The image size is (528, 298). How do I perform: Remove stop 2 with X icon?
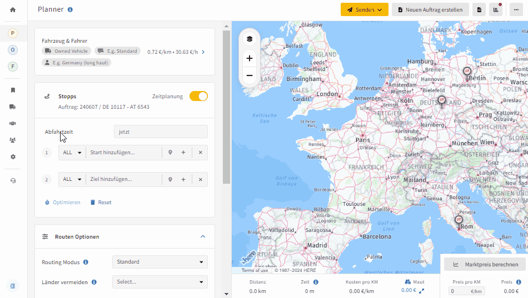(x=200, y=180)
